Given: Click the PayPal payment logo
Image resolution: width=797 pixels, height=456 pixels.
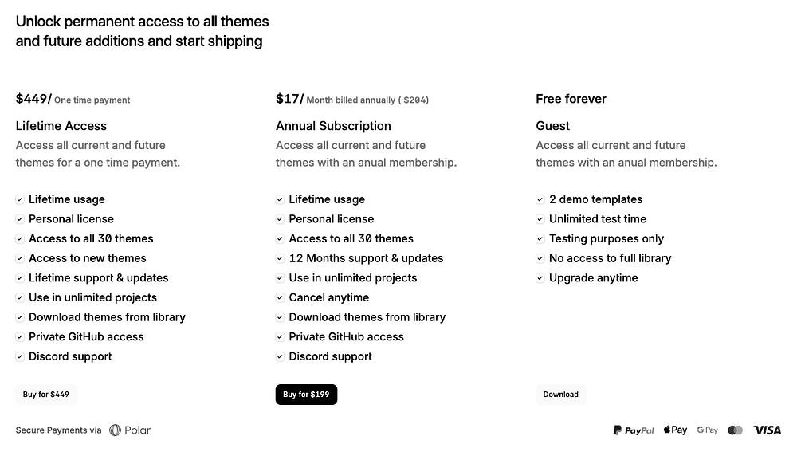Looking at the screenshot, I should tap(634, 430).
